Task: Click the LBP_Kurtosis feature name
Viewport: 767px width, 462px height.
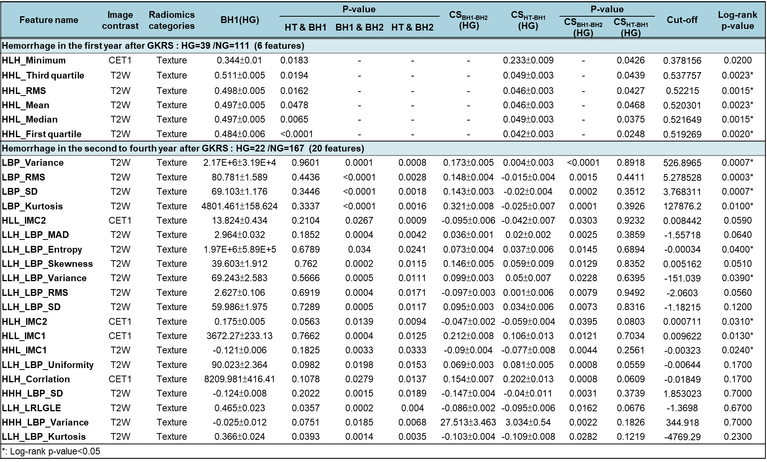Action: [x=32, y=206]
